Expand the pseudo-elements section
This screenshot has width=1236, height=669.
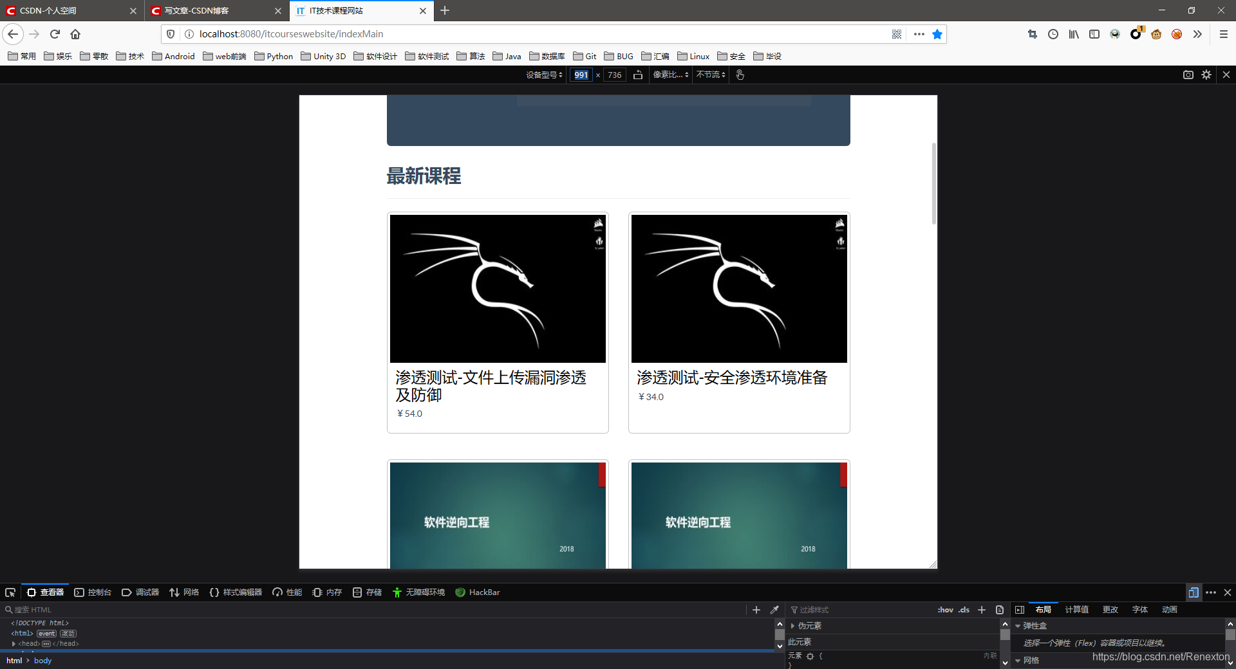click(x=792, y=626)
